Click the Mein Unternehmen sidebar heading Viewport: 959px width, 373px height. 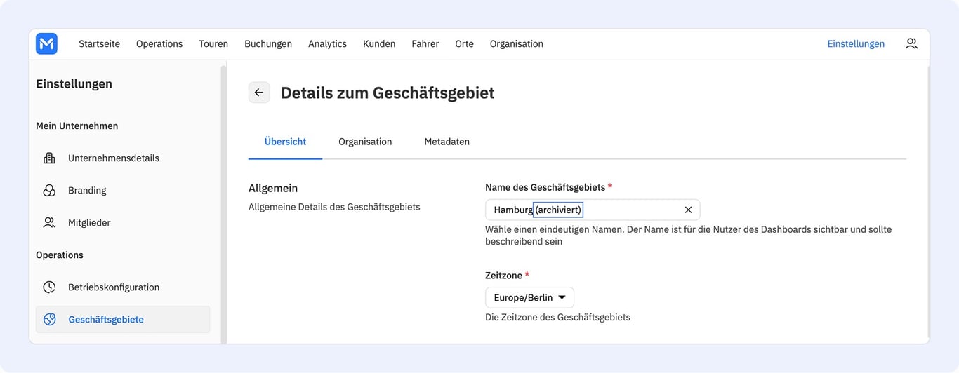[x=77, y=126]
